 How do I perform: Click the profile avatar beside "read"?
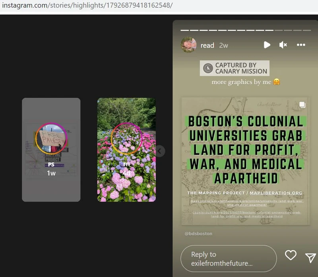point(189,45)
